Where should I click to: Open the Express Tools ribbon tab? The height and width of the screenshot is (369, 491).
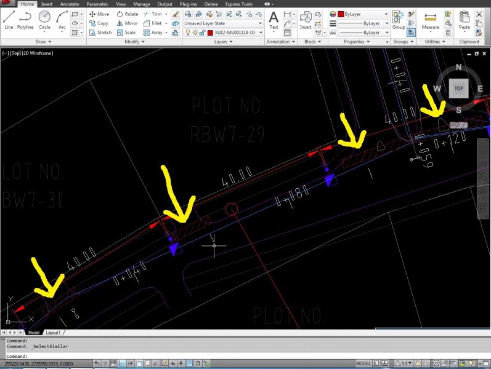[x=239, y=4]
